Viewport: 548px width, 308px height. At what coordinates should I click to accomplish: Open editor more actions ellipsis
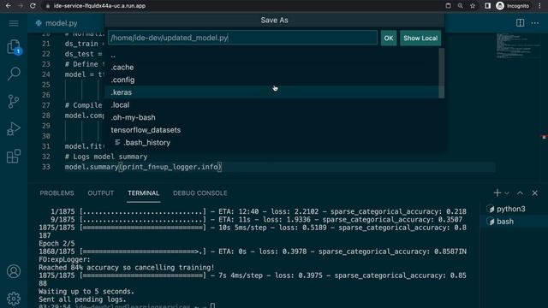(534, 23)
